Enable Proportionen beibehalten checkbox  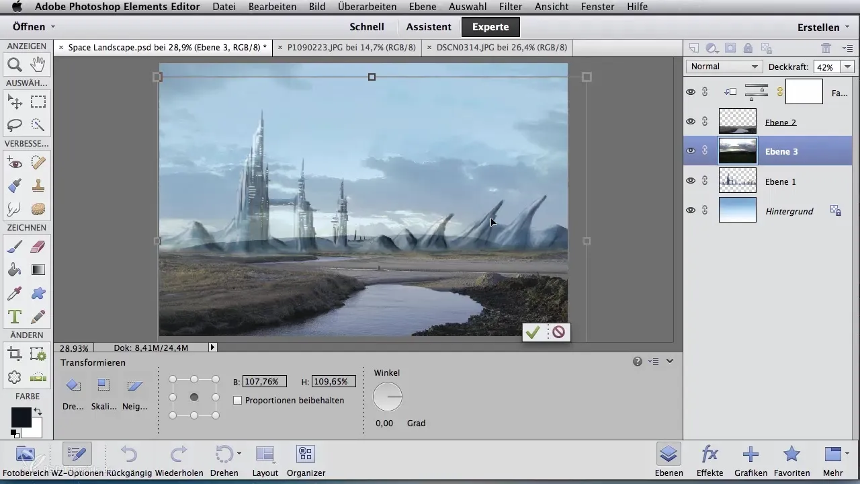pos(237,400)
